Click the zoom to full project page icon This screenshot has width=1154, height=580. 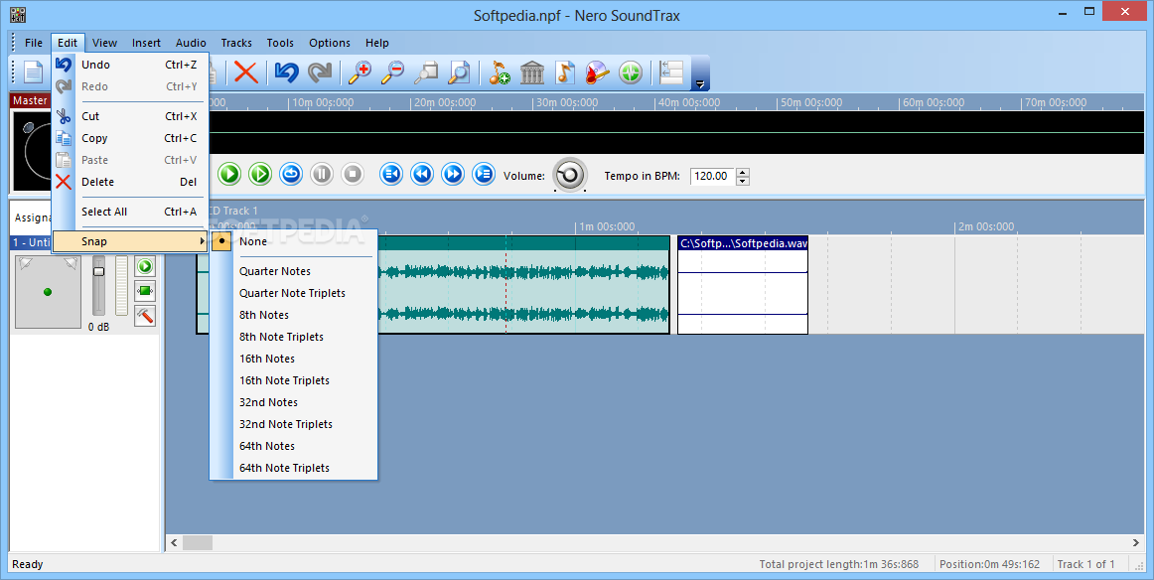tap(459, 72)
